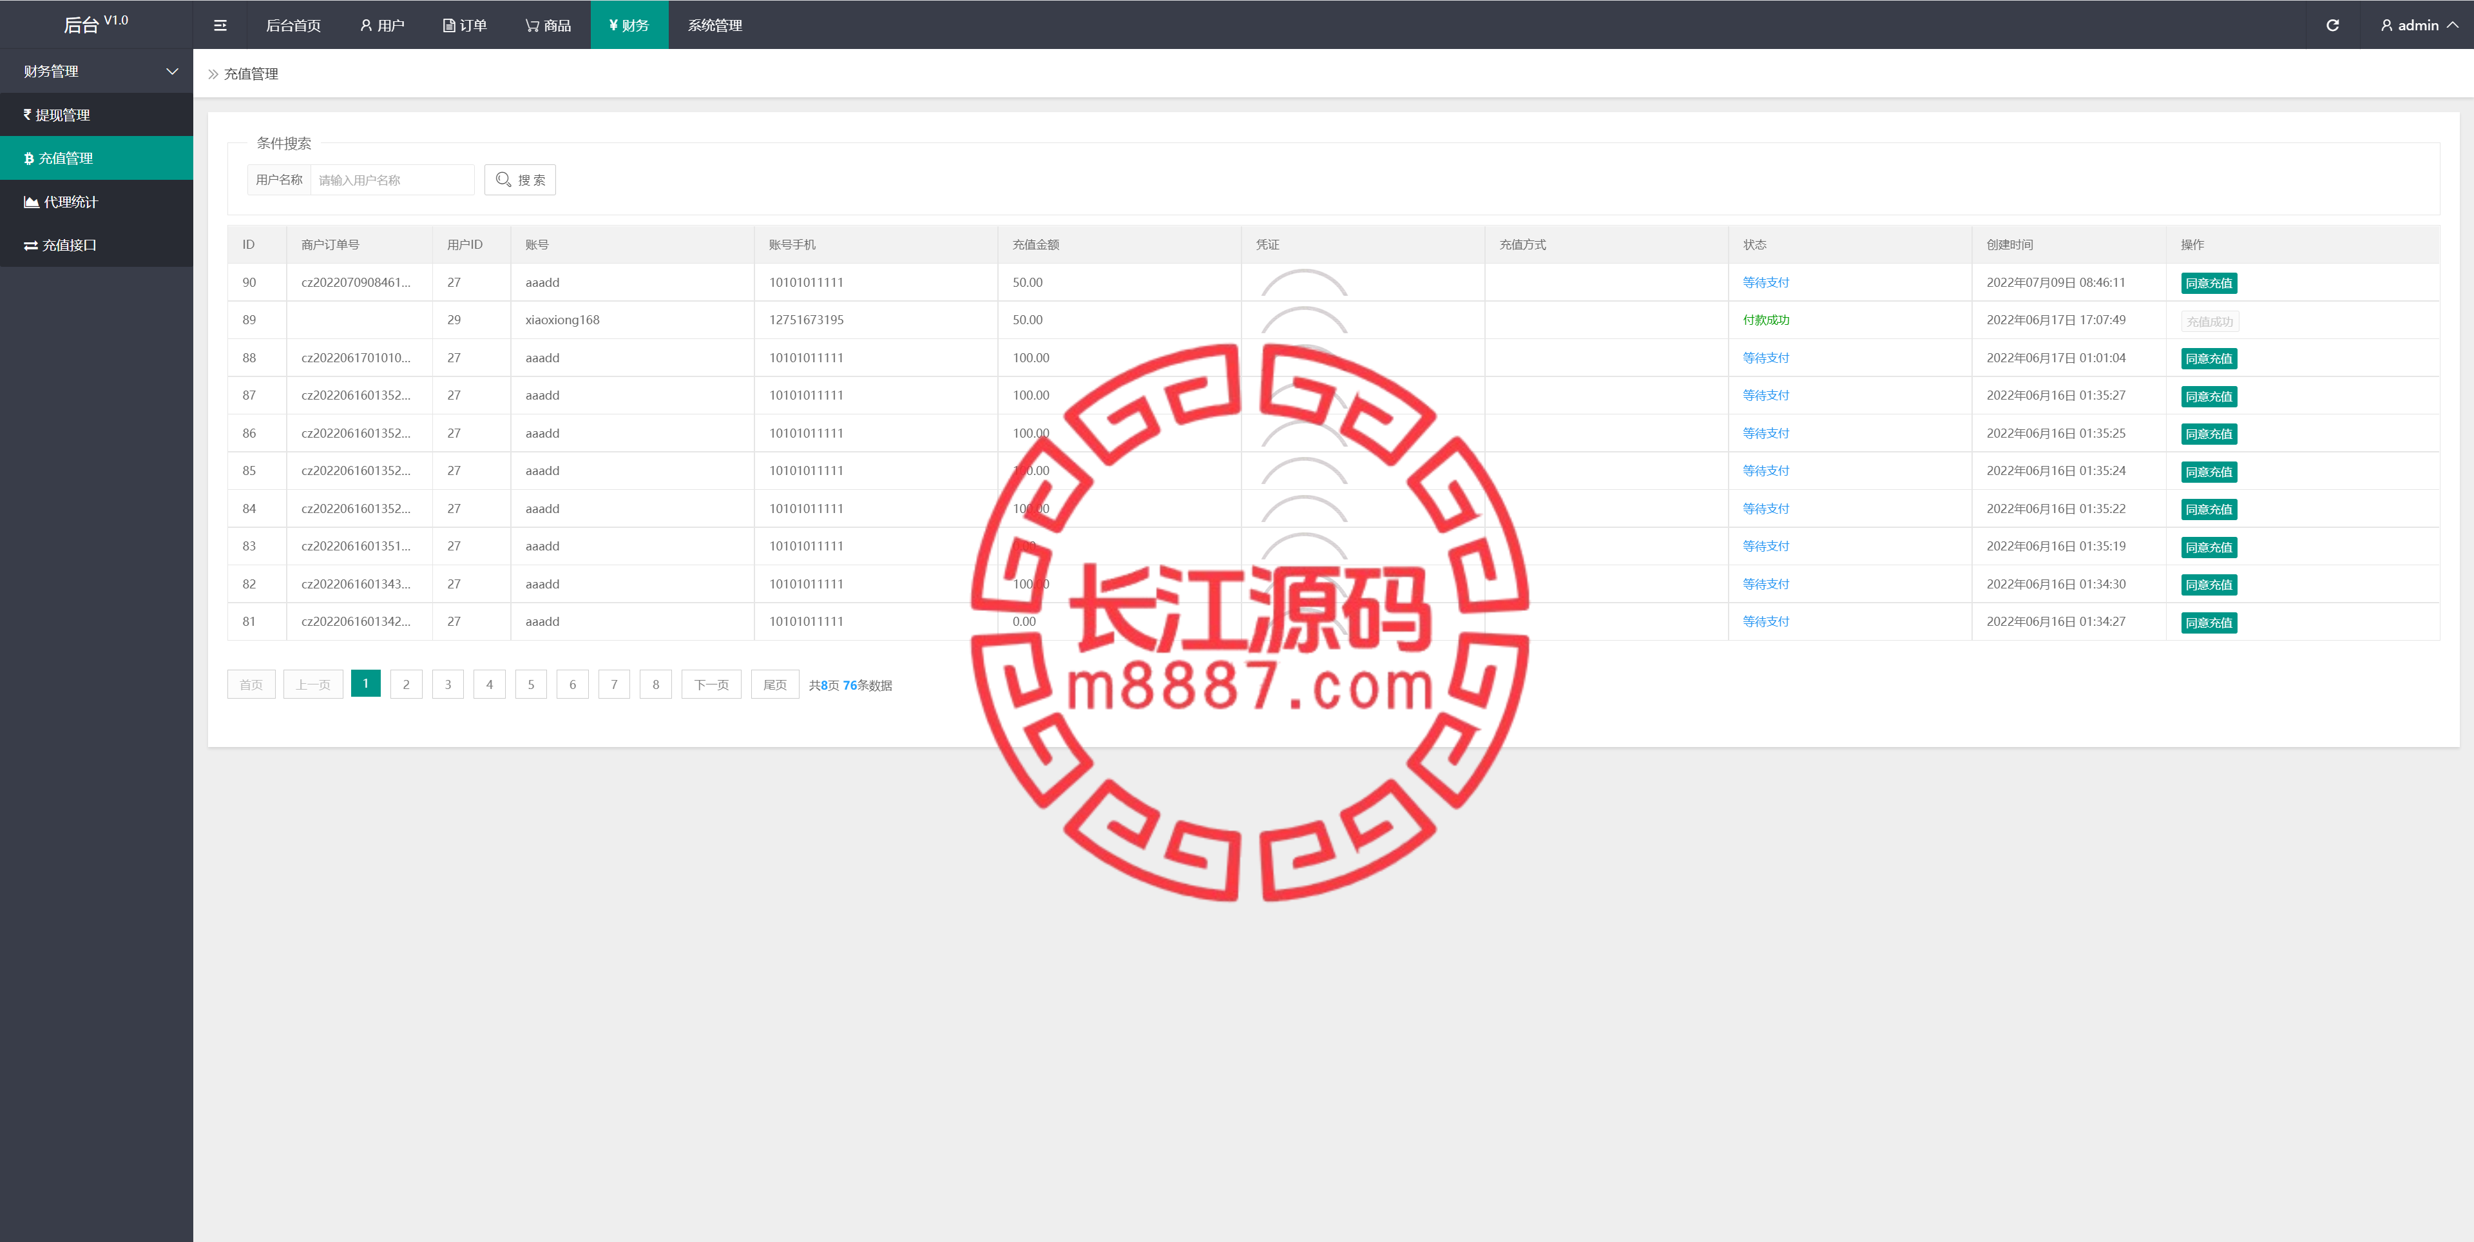Click the 创建时间 column header
The image size is (2474, 1242).
[2009, 245]
